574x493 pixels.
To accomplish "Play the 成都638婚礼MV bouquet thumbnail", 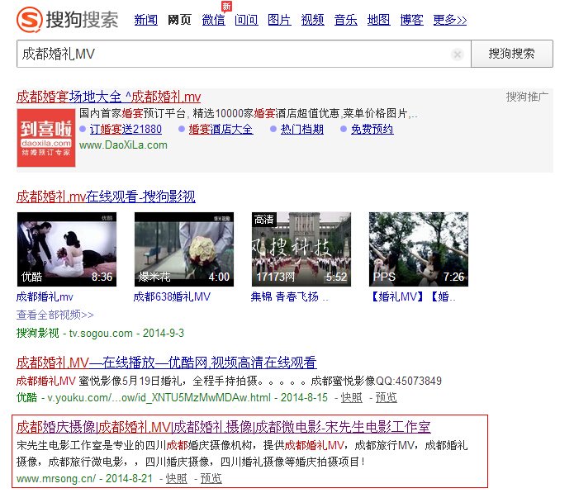I will click(x=183, y=249).
